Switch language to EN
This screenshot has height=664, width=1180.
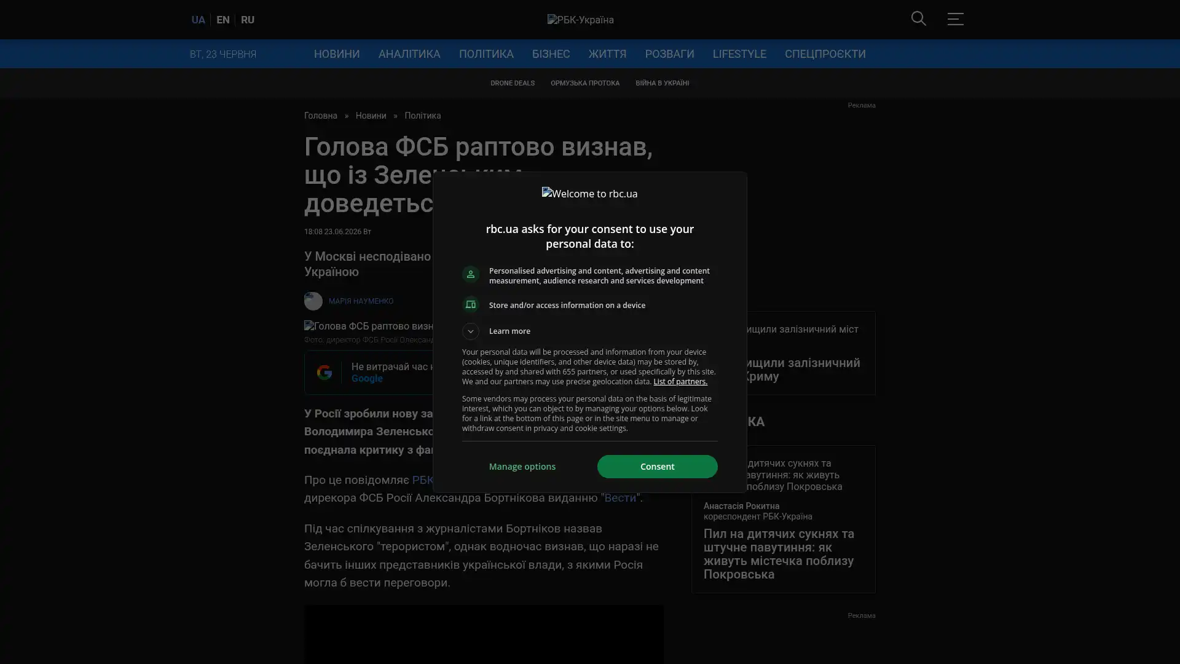tap(223, 20)
